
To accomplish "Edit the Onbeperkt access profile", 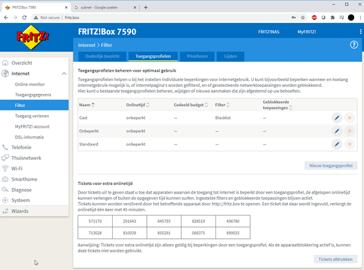I will click(x=337, y=131).
